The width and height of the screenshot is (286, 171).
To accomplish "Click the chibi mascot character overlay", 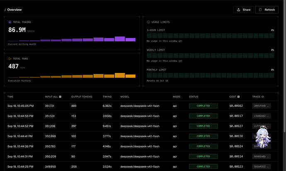I will pos(263,138).
